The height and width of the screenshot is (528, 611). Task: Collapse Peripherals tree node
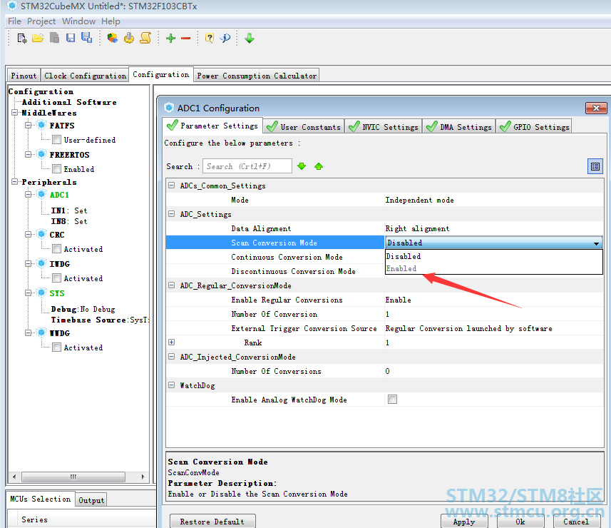[15, 182]
